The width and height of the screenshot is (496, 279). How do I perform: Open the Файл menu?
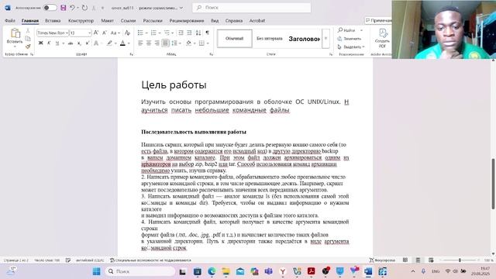tap(10, 21)
